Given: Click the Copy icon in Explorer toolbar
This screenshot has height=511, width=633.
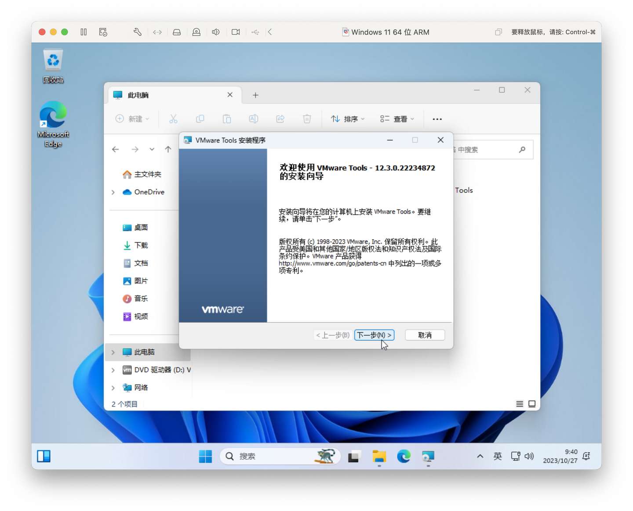Looking at the screenshot, I should point(200,119).
